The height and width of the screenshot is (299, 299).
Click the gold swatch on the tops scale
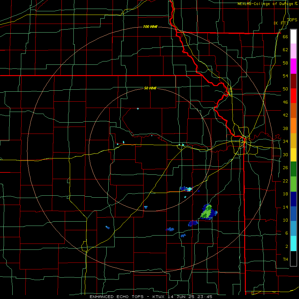(x=293, y=141)
